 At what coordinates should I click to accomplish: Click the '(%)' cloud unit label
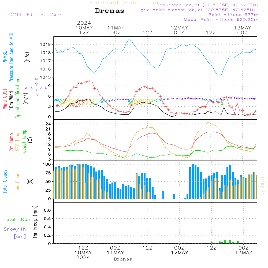[x=30, y=181]
